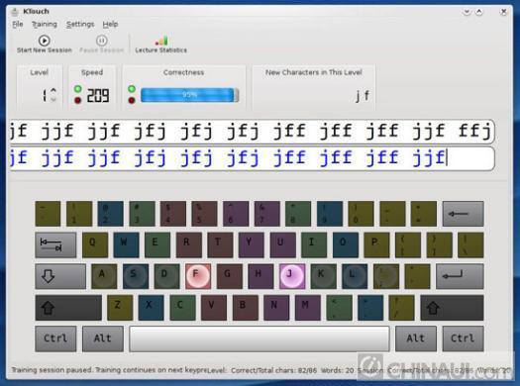520x386 pixels.
Task: Click the right Shift arrow key
Action: 452,308
